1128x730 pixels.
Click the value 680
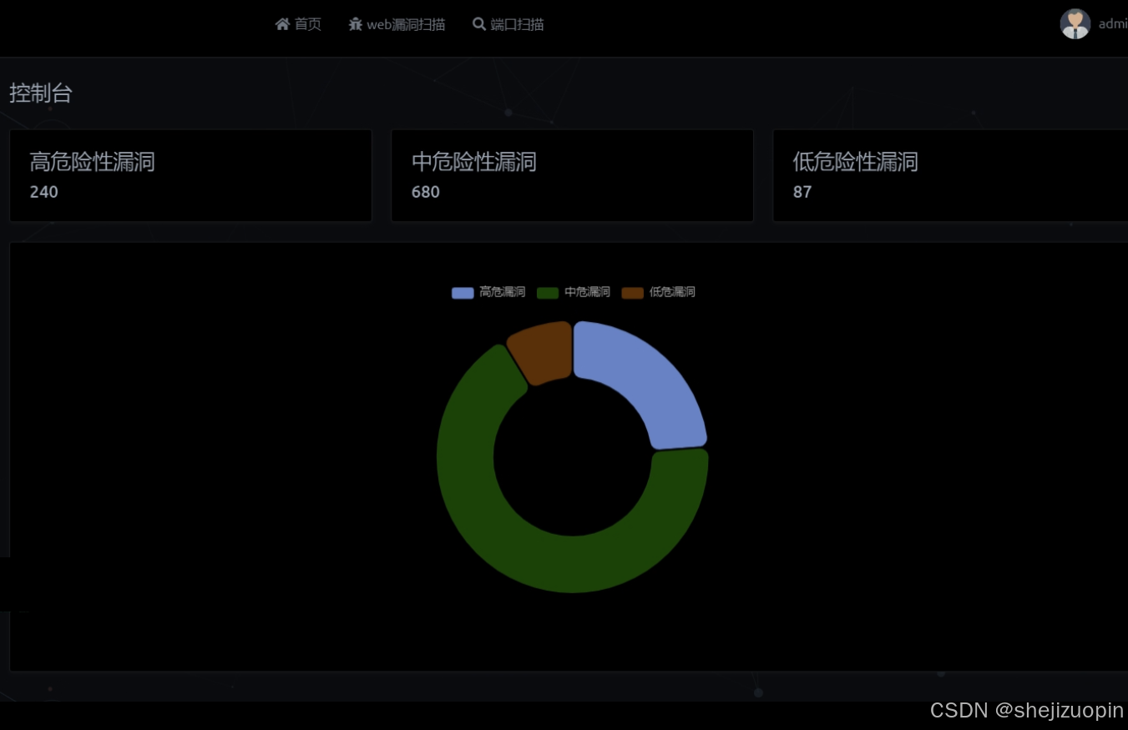[x=426, y=192]
